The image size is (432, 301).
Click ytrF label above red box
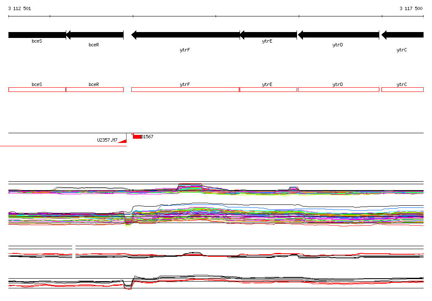(185, 85)
